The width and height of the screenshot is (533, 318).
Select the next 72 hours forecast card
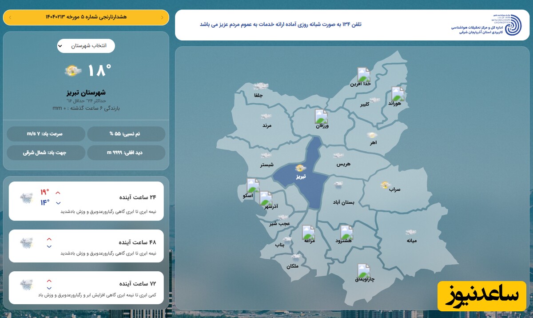tap(86, 287)
